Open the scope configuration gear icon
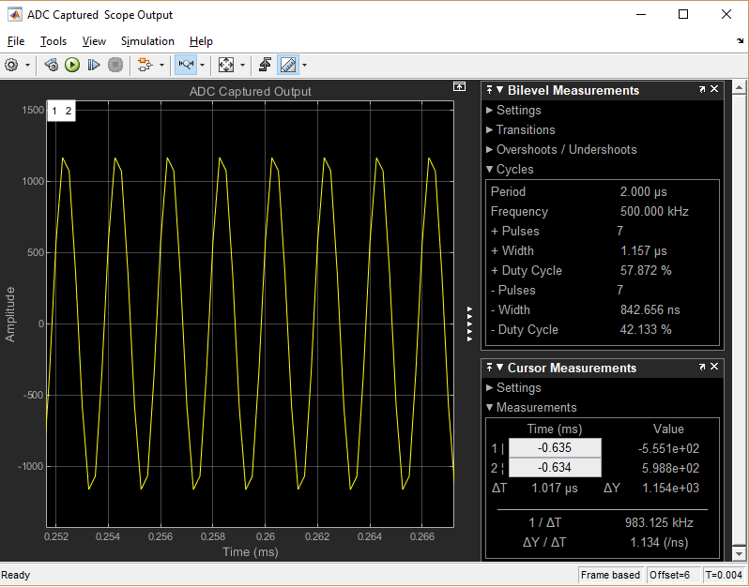Viewport: 749px width, 587px height. [x=11, y=65]
